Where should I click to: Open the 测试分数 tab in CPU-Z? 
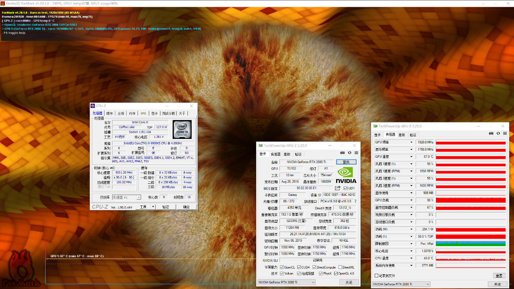(168, 114)
